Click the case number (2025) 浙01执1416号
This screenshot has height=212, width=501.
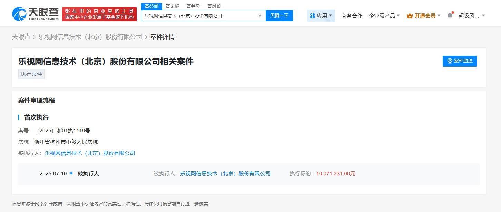point(63,131)
